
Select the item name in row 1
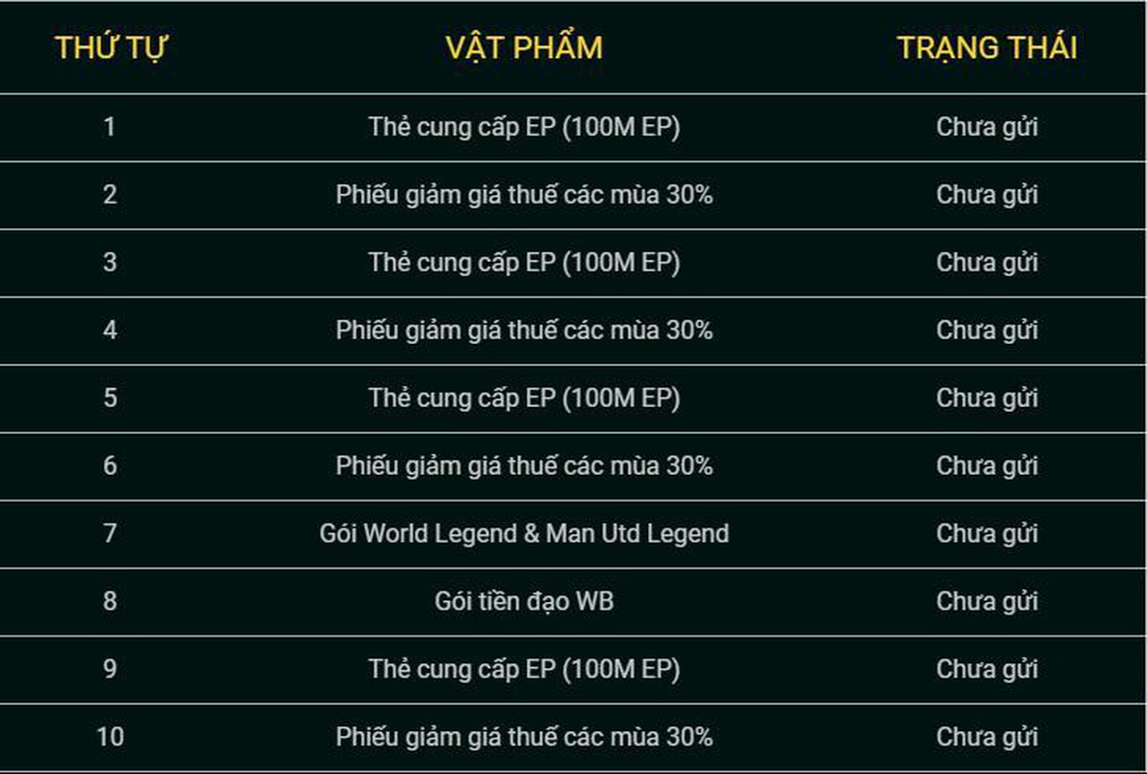coord(524,128)
